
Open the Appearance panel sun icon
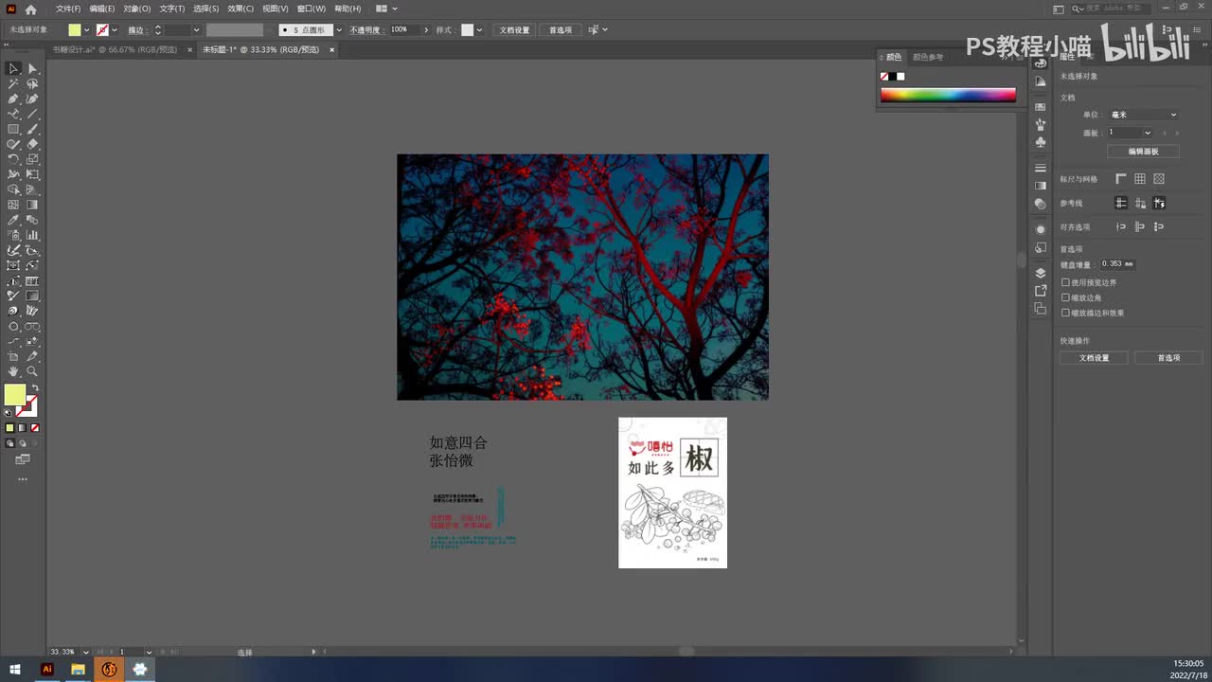[1041, 229]
